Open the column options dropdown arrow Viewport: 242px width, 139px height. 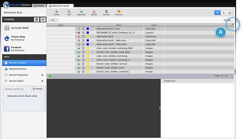233,25
